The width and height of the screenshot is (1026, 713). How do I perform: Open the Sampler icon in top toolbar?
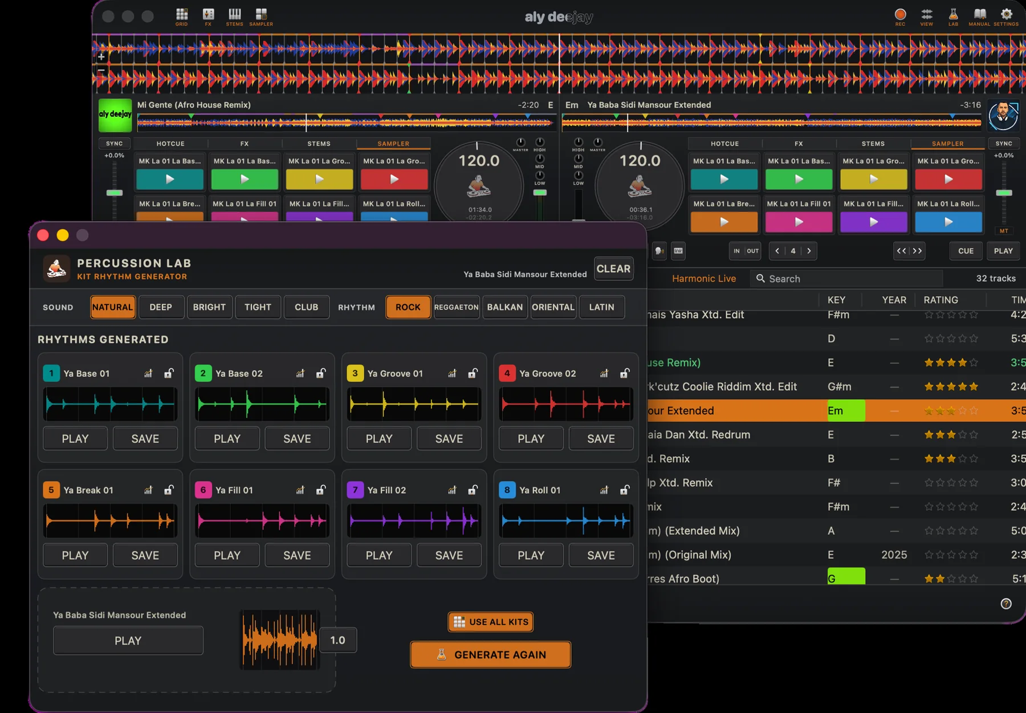coord(261,17)
